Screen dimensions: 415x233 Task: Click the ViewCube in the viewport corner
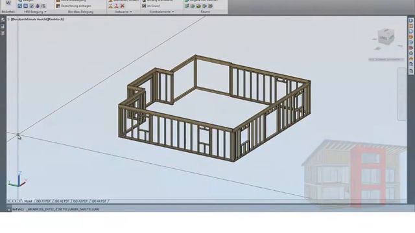(x=386, y=37)
